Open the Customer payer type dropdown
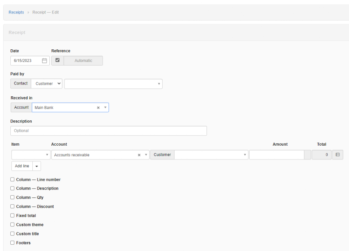 (46, 84)
